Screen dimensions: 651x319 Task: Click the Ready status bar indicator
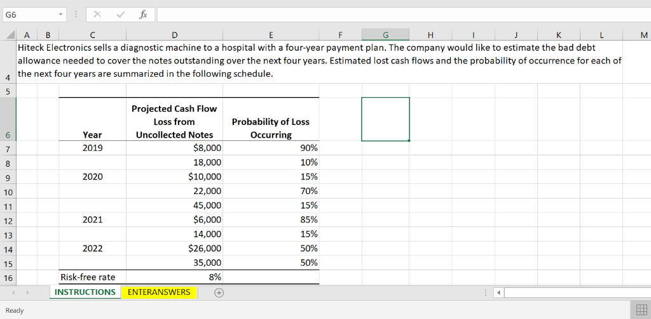(15, 310)
